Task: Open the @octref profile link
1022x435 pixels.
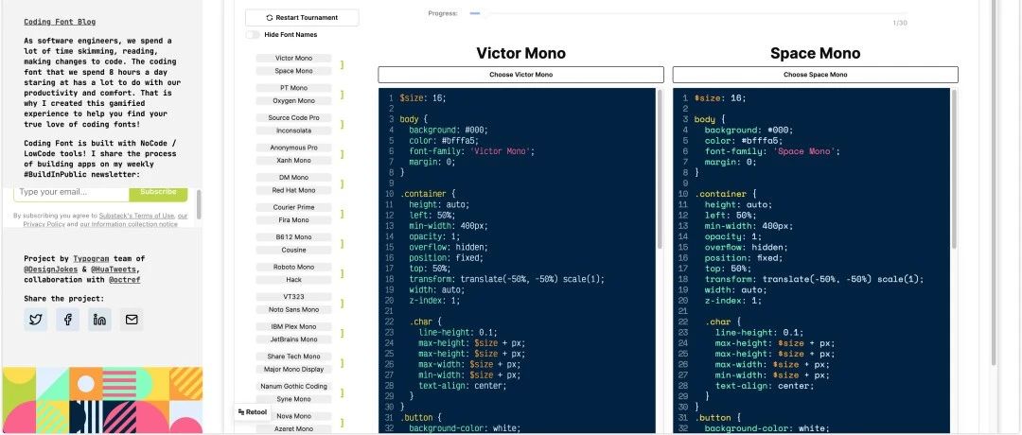Action: coord(125,280)
